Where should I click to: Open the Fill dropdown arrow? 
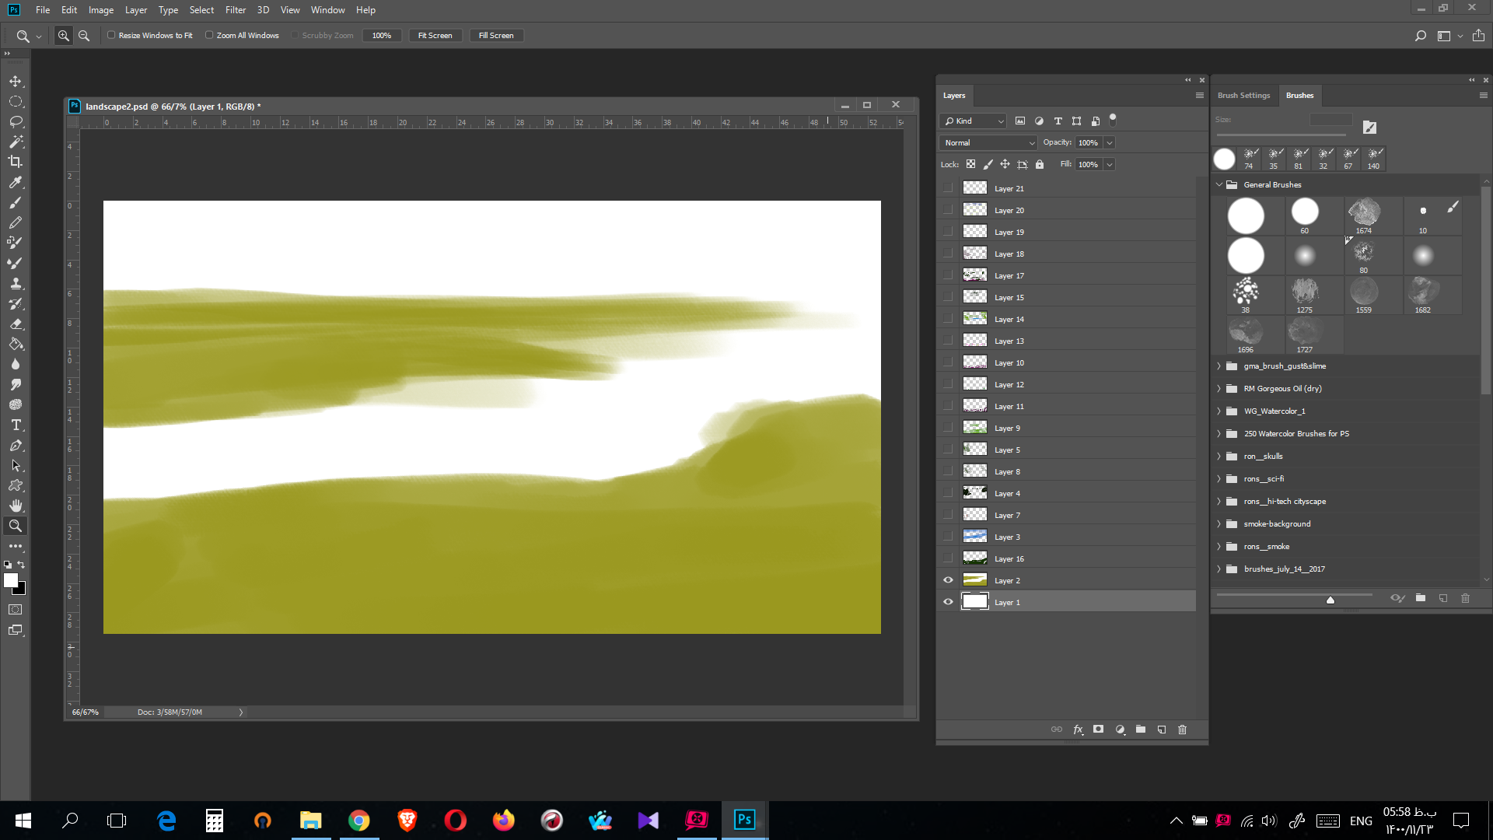tap(1110, 165)
